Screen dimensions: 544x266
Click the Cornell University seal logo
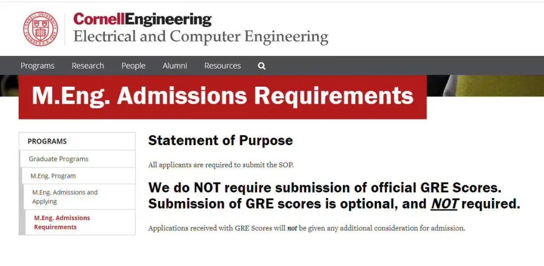(x=40, y=29)
